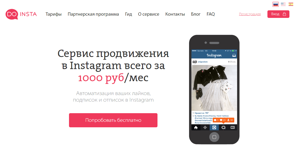Open the Тарифы menu item
Image resolution: width=297 pixels, height=152 pixels.
point(54,14)
